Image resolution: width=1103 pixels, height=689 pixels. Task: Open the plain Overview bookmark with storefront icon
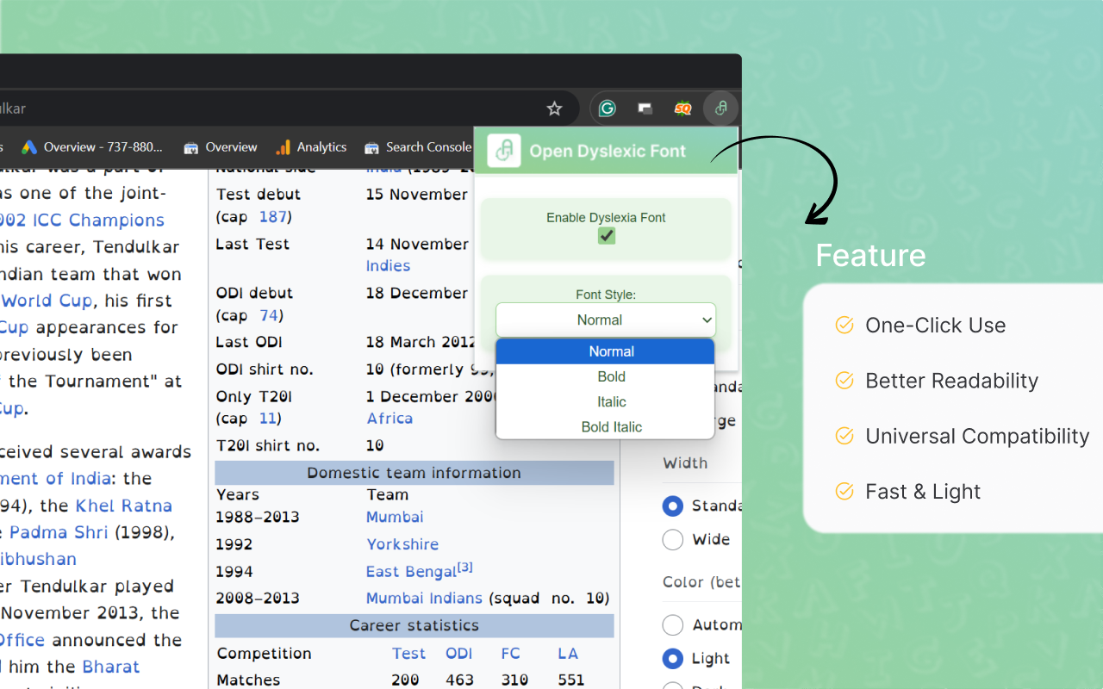click(220, 147)
